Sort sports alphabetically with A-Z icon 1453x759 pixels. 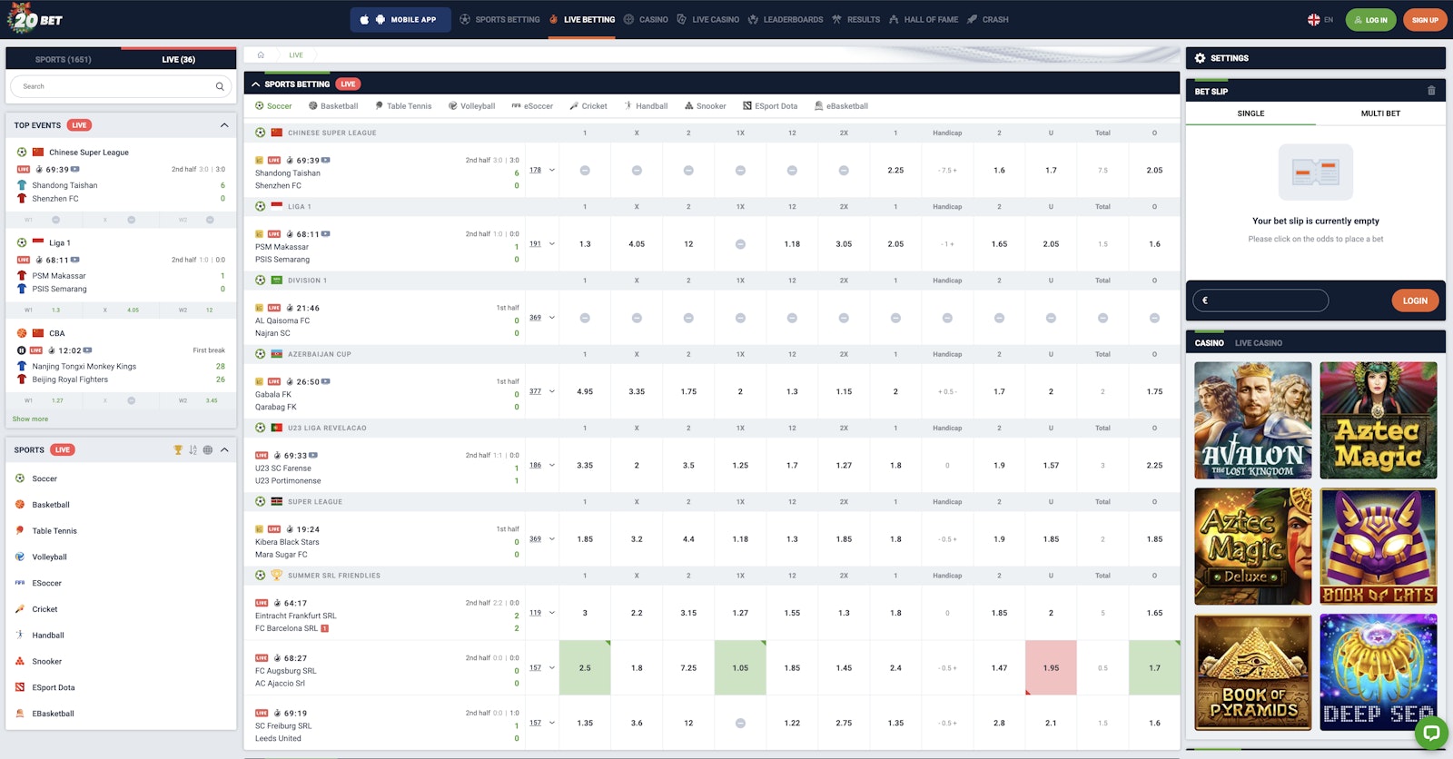pyautogui.click(x=193, y=450)
